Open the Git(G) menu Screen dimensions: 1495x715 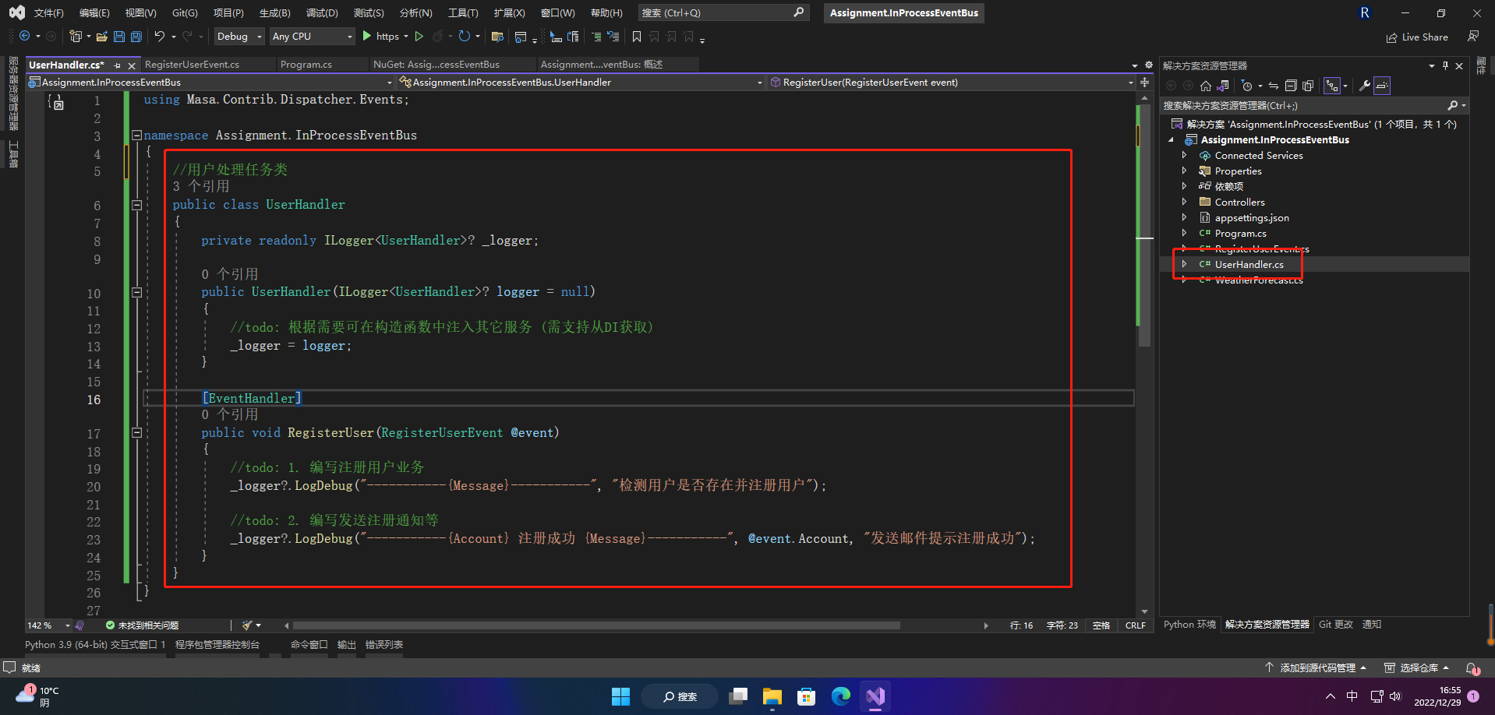click(185, 12)
